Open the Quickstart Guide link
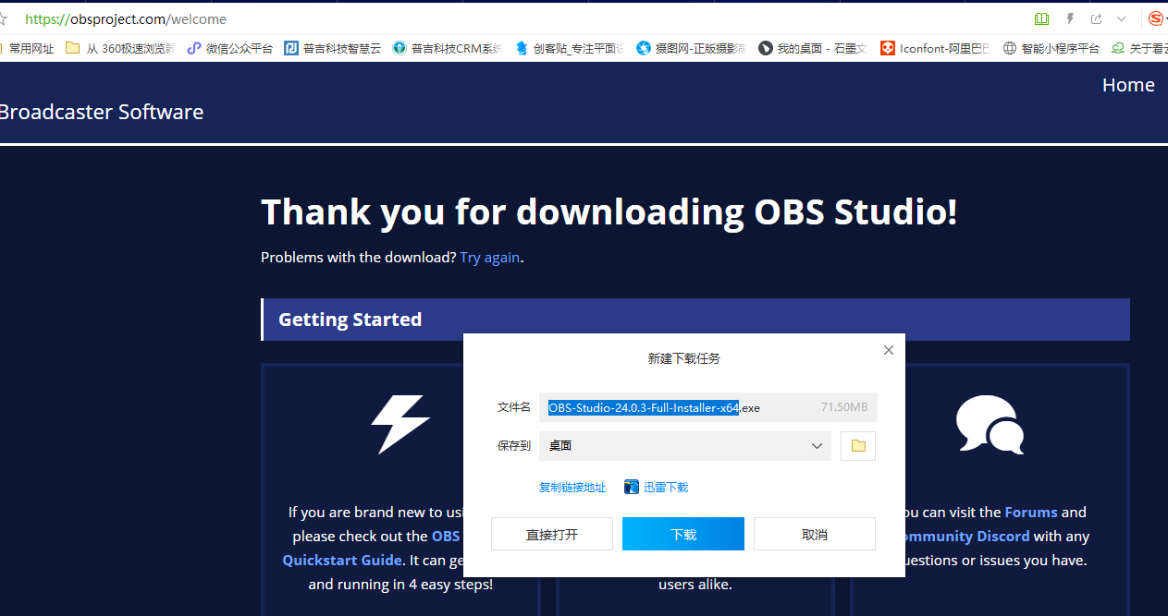 pos(342,561)
